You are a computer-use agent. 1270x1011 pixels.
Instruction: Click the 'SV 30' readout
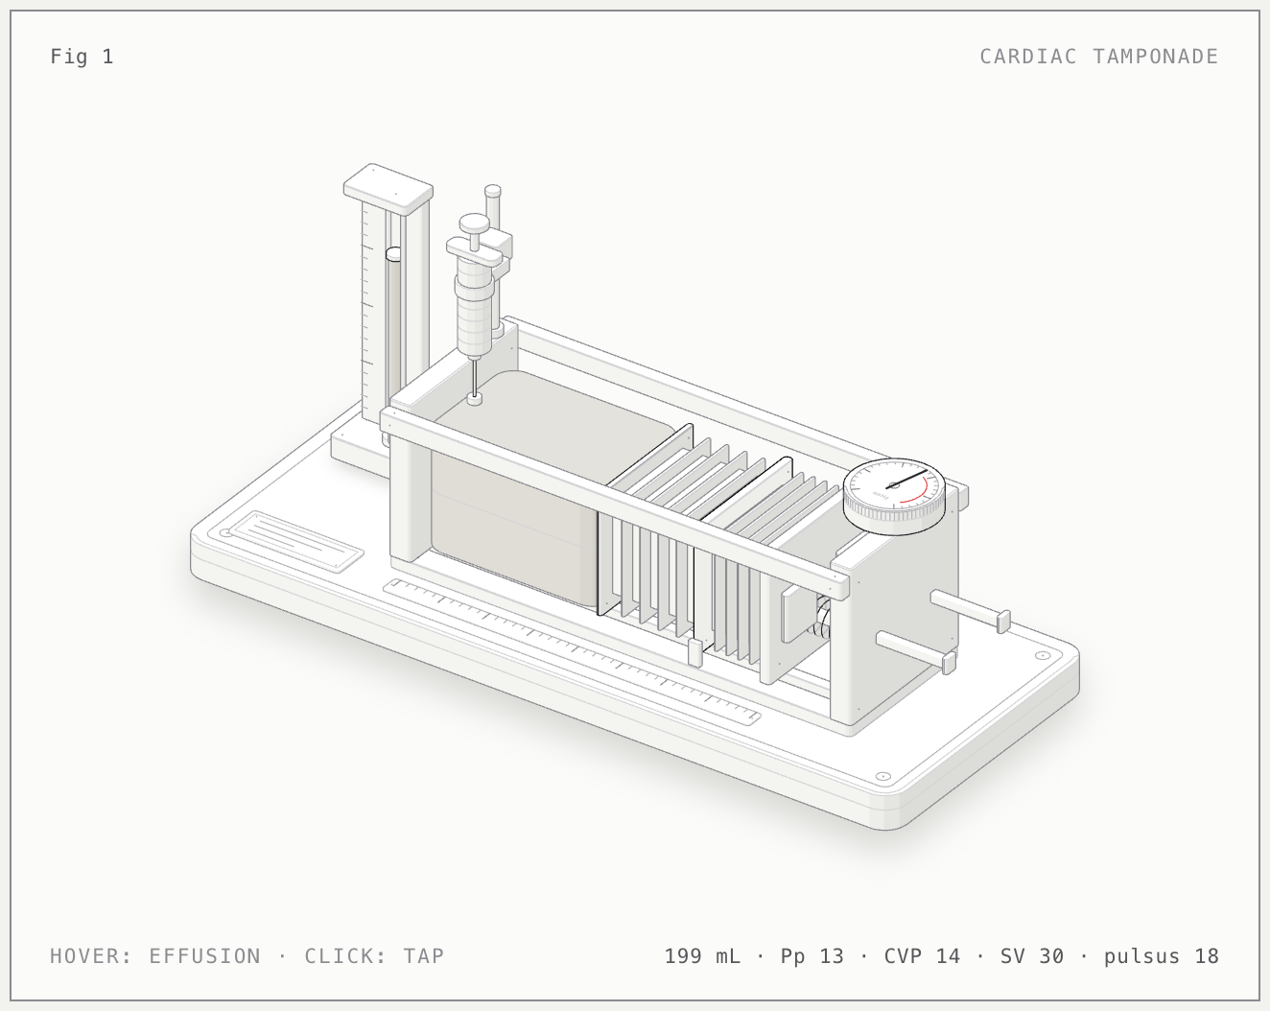click(1032, 955)
